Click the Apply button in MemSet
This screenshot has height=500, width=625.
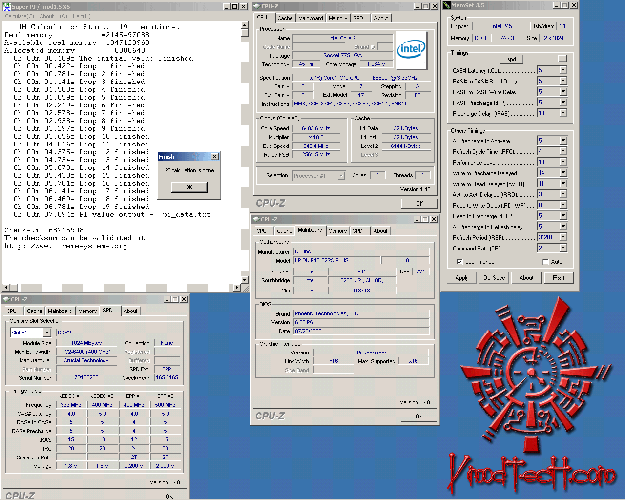pyautogui.click(x=462, y=278)
